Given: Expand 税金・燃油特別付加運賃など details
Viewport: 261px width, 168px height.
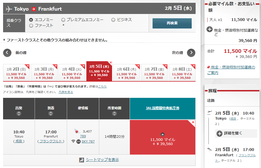Looking at the screenshot, I should coord(209,29).
